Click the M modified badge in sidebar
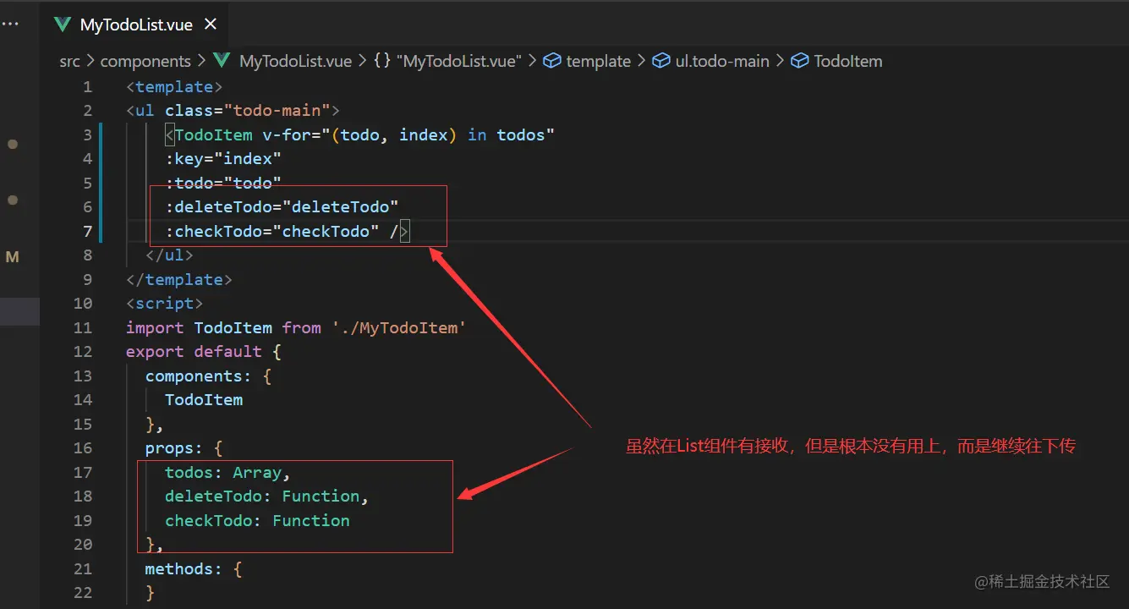 [12, 256]
